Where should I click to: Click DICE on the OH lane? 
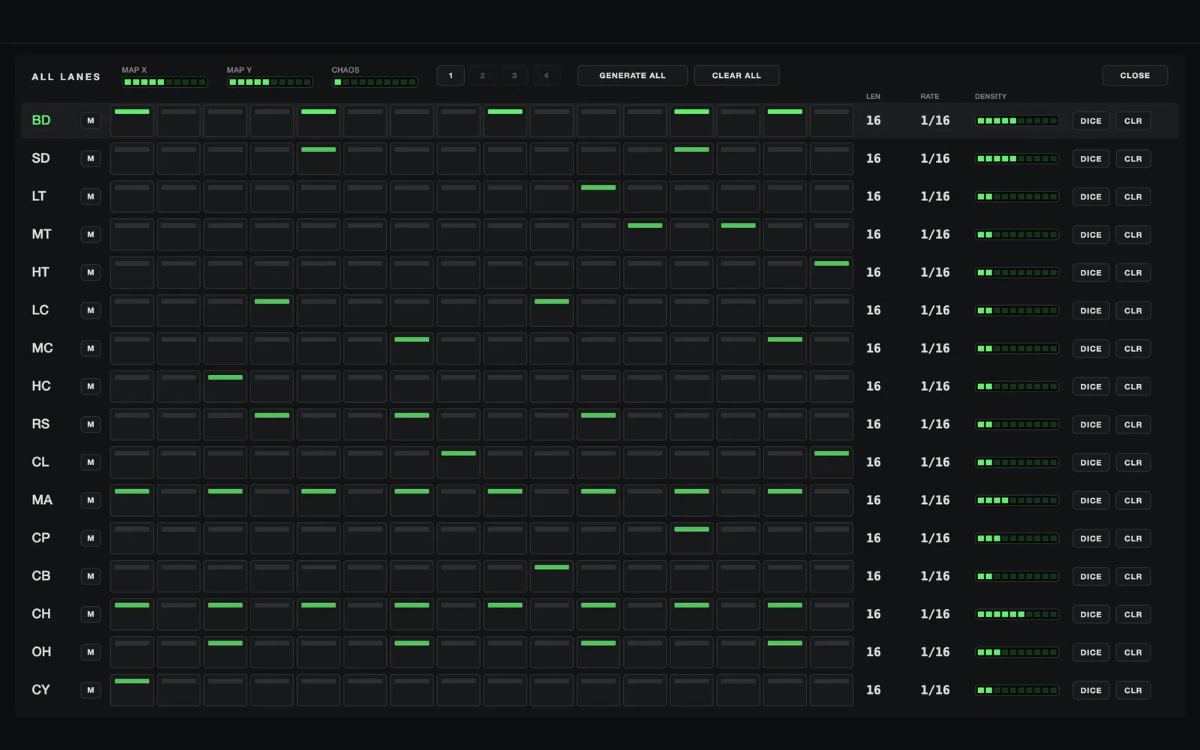tap(1091, 652)
